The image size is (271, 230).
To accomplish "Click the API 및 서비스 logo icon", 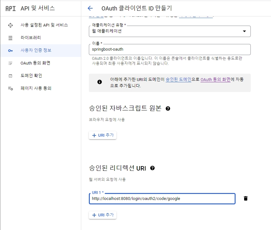I will coord(10,9).
